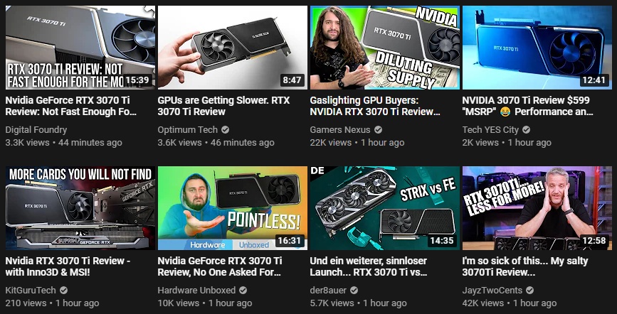The image size is (617, 314).
Task: Open the KitGuru "More cards" thumbnail
Action: point(80,208)
